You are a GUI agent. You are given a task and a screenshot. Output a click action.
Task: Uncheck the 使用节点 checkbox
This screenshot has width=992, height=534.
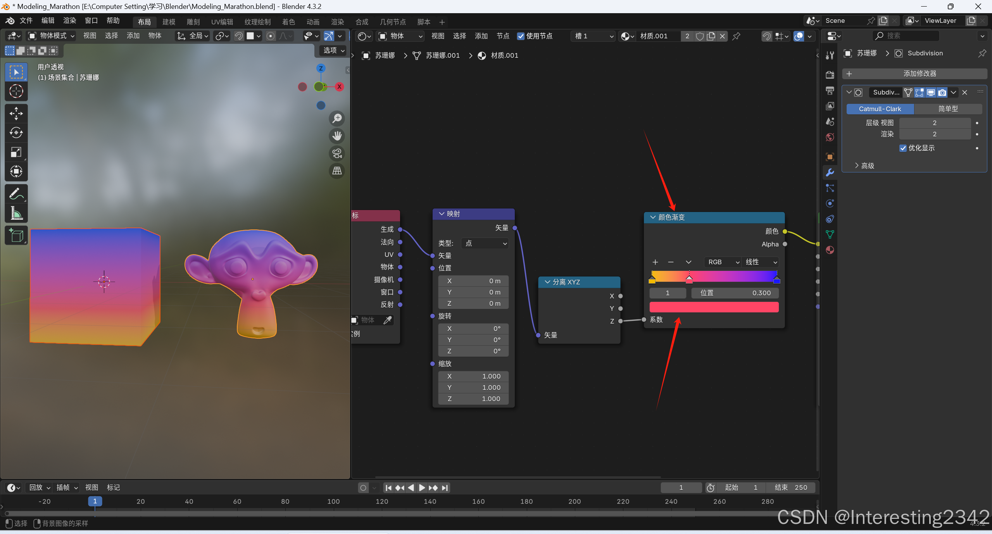pyautogui.click(x=521, y=36)
